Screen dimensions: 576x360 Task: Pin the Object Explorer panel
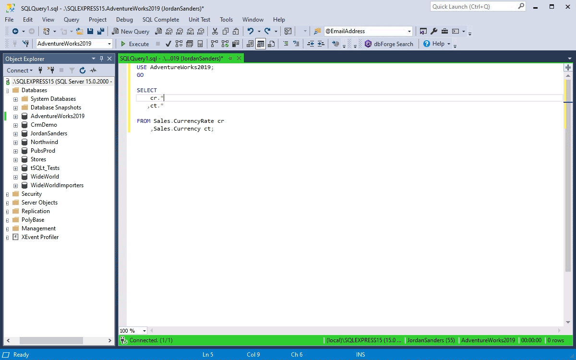(x=101, y=59)
